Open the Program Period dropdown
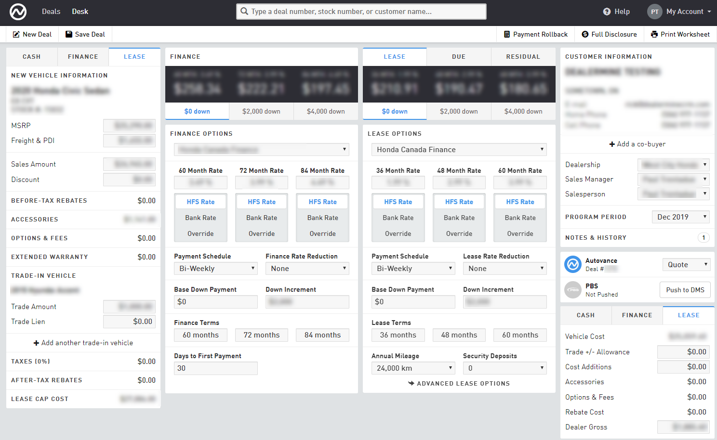717x440 pixels. (681, 217)
